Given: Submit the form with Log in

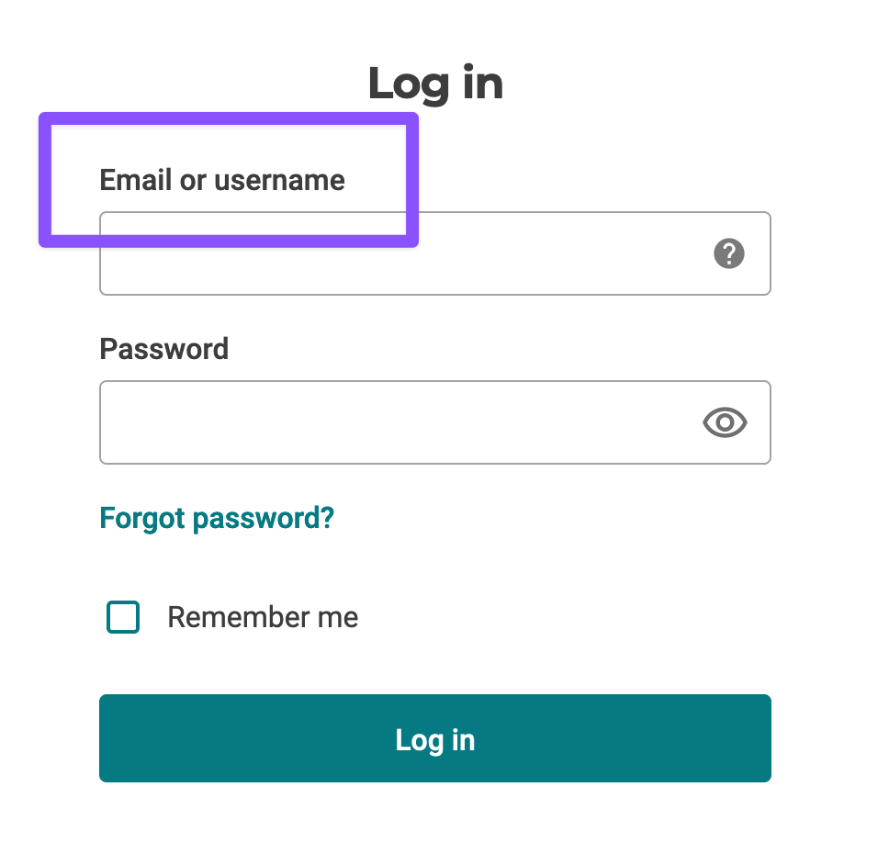Looking at the screenshot, I should coord(435,738).
